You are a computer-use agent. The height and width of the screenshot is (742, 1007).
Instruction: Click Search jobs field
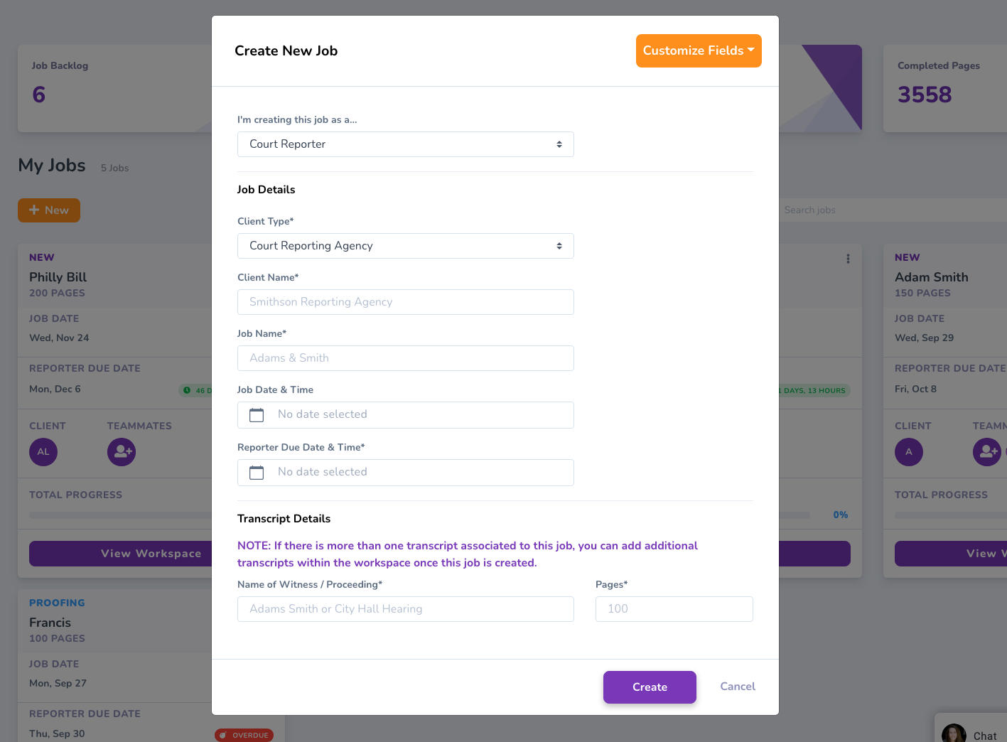pos(888,210)
